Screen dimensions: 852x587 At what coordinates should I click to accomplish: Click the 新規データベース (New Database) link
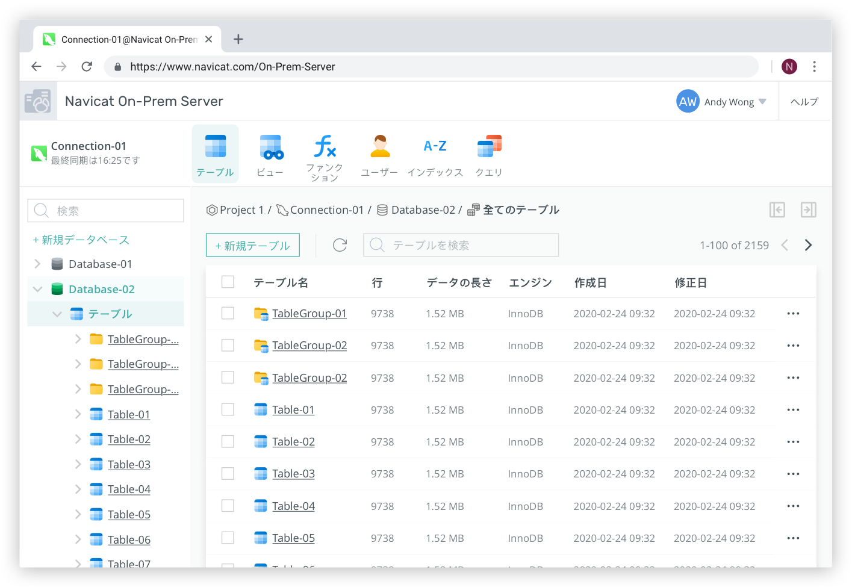(x=81, y=240)
